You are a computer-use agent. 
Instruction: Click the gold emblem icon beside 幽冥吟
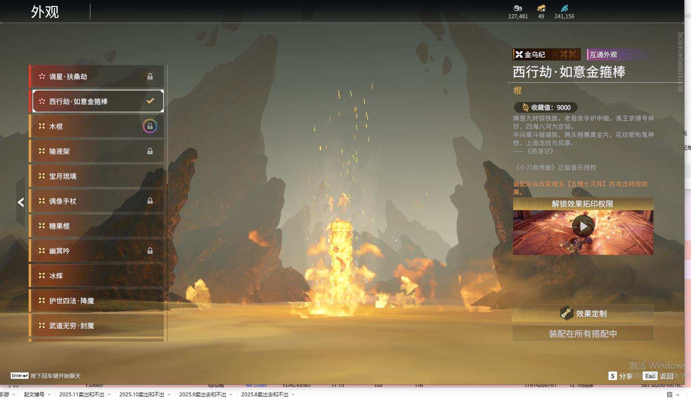tap(42, 250)
